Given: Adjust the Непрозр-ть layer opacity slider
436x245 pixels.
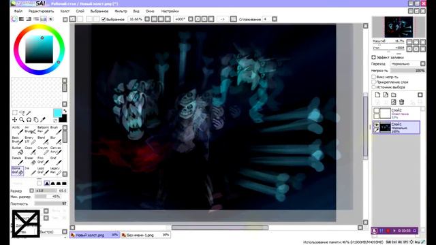Looking at the screenshot, I should [407, 71].
